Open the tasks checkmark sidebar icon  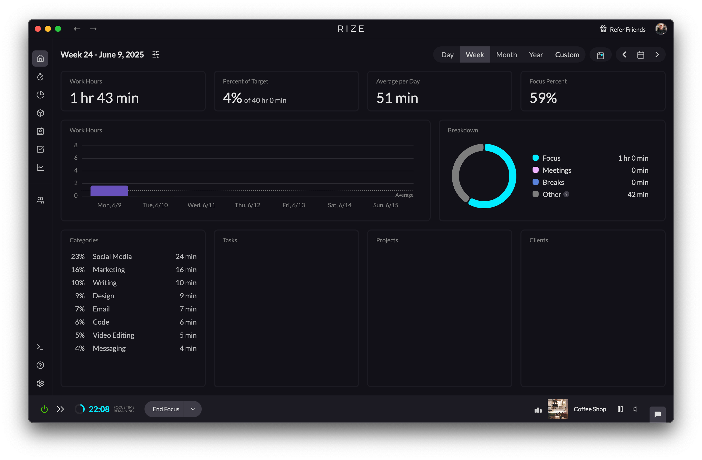(x=40, y=149)
